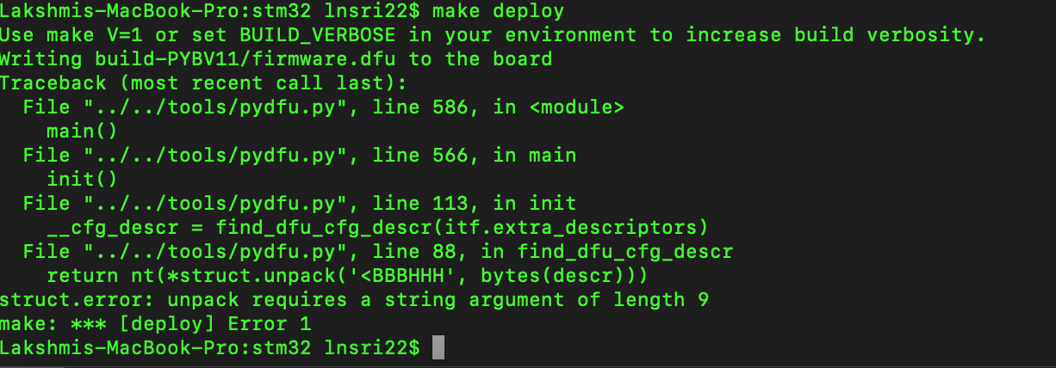Click the 'main()' call line

click(83, 132)
